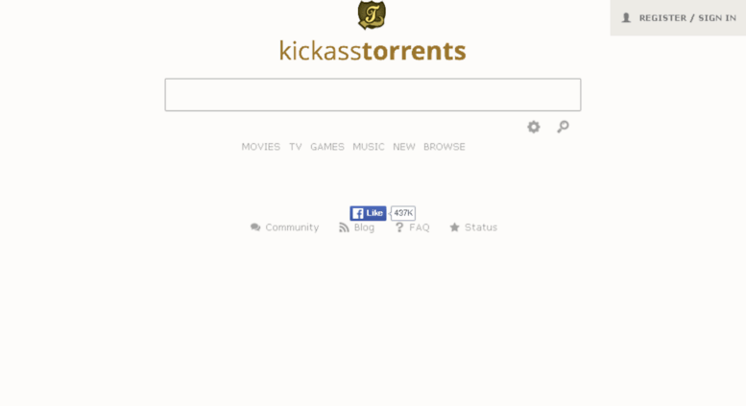The width and height of the screenshot is (746, 406).
Task: Click the 437K like count bubble
Action: click(x=403, y=213)
